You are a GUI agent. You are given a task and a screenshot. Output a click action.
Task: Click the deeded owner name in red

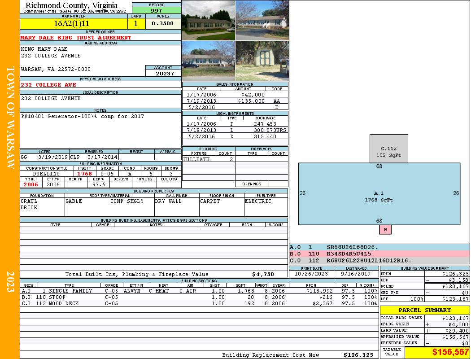point(76,38)
